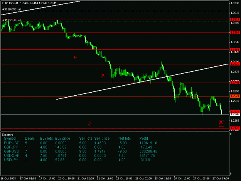Click the 1.2571 orange price label

tap(235, 96)
